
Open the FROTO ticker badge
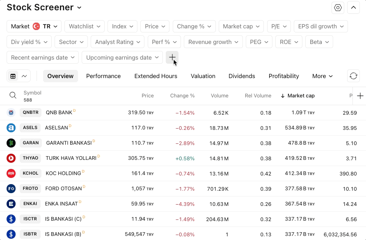click(30, 188)
